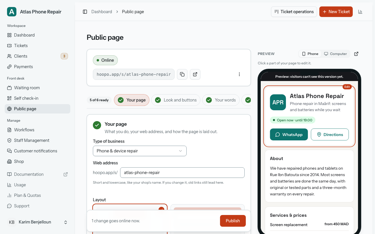View the Usage page
The width and height of the screenshot is (375, 234).
[x=37, y=185]
